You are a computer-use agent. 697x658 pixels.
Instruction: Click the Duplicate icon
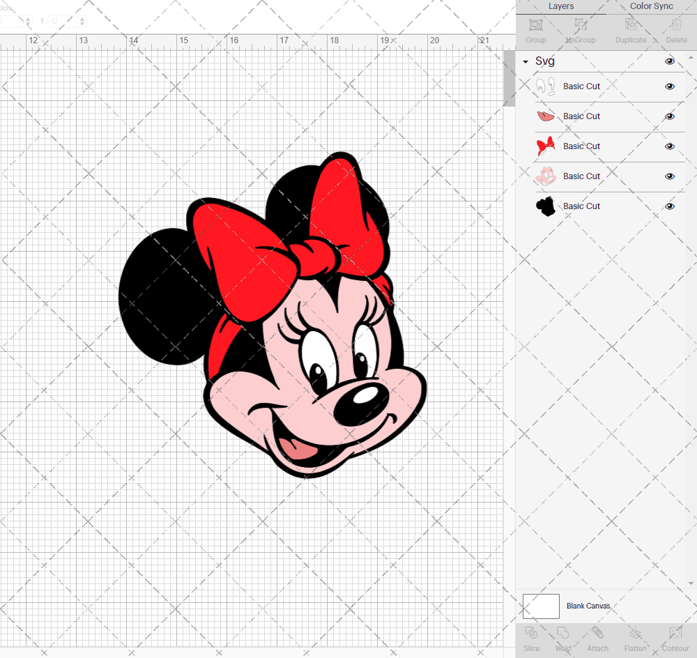[x=631, y=25]
